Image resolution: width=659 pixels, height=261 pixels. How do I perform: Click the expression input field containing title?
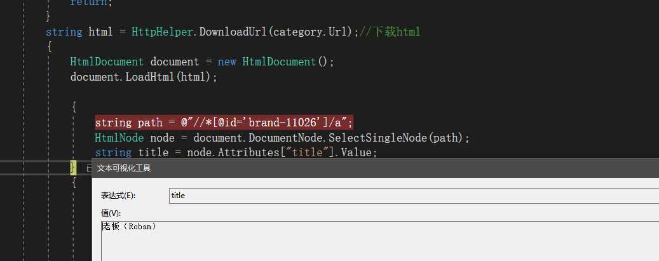(x=414, y=196)
